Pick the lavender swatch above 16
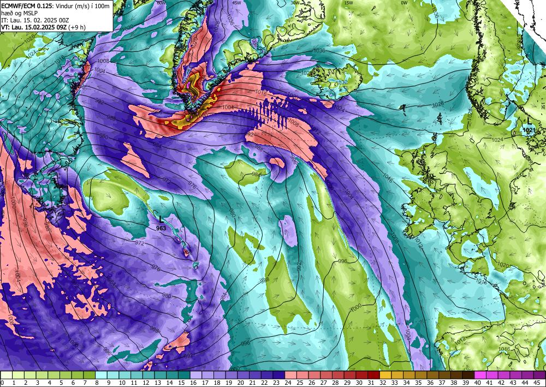Image resolution: width=546 pixels, height=387 pixels. [x=196, y=375]
